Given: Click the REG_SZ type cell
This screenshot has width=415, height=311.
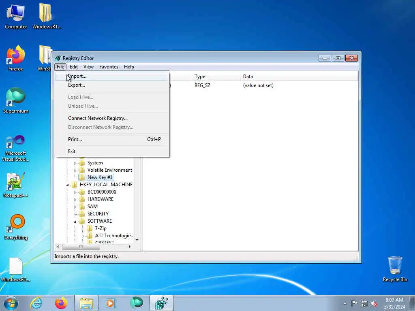Looking at the screenshot, I should 202,85.
